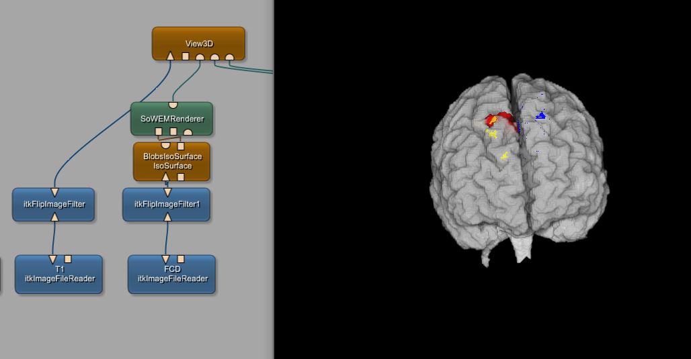Click the square connector on View3D

point(186,57)
